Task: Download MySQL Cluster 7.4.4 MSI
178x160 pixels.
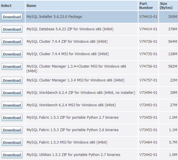Action: tap(12, 54)
